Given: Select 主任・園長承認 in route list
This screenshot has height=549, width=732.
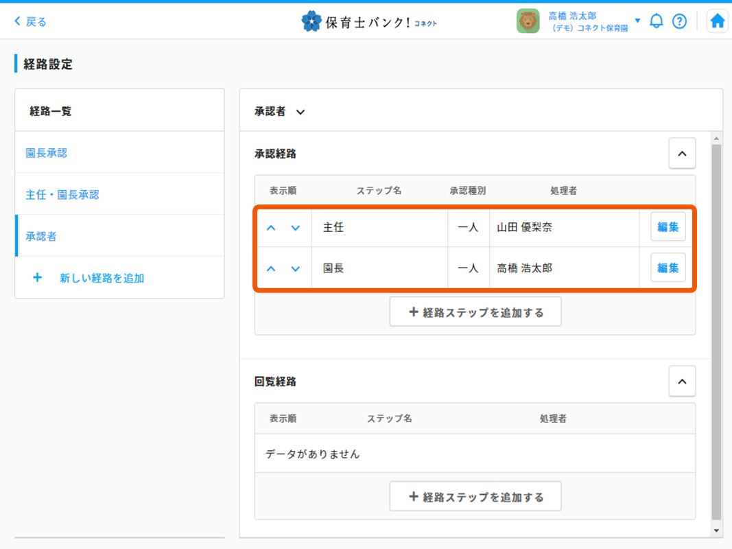Looking at the screenshot, I should click(62, 195).
